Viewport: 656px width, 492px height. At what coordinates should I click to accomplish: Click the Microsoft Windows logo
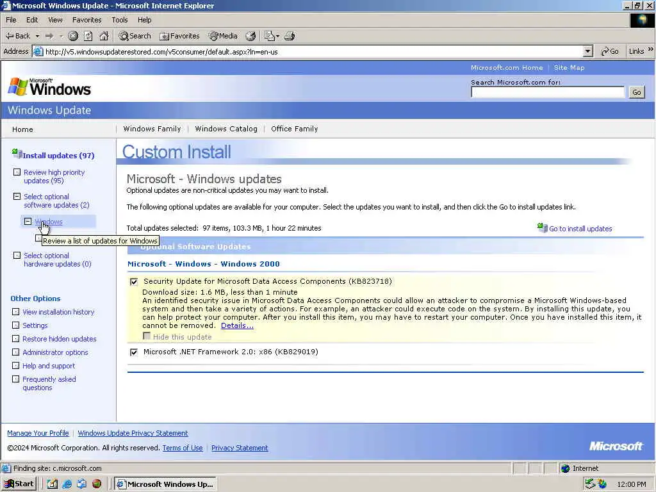pyautogui.click(x=49, y=87)
